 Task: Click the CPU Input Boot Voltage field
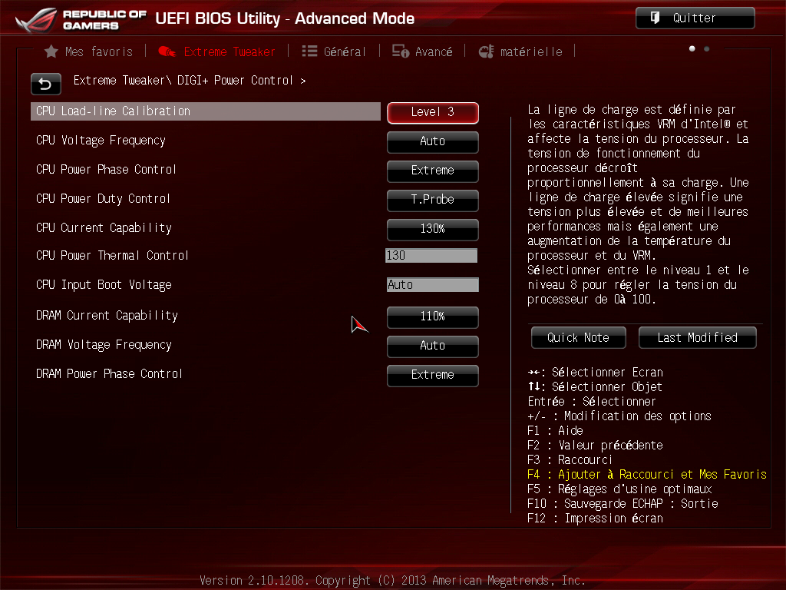(x=433, y=284)
